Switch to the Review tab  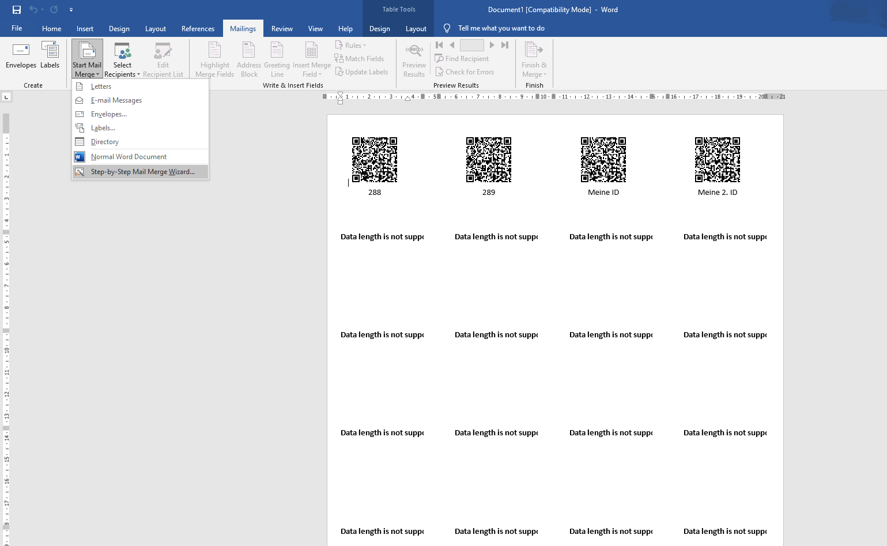[282, 28]
